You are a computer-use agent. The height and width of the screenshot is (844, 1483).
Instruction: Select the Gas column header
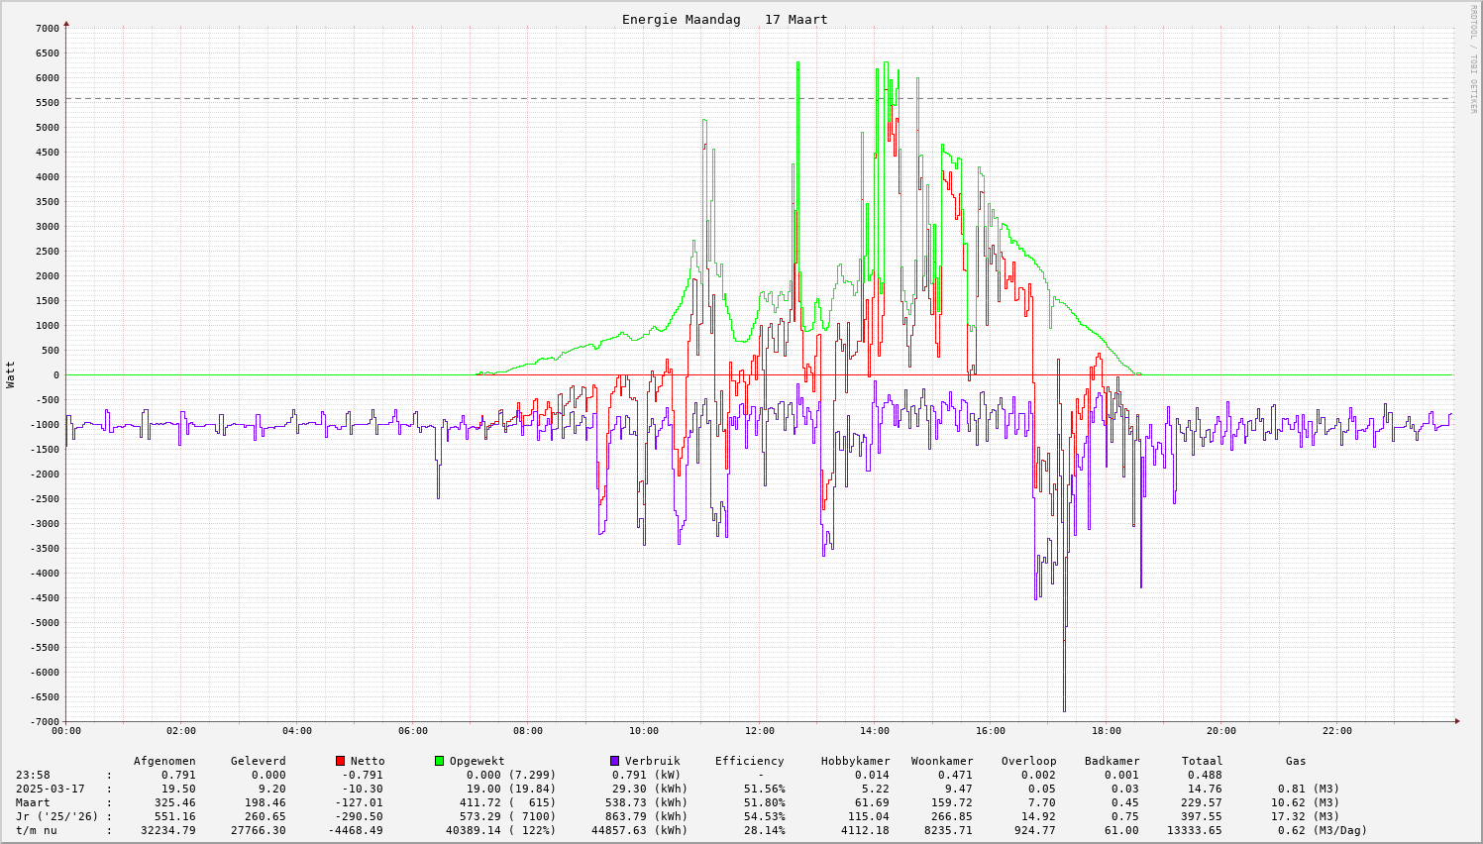(1296, 761)
